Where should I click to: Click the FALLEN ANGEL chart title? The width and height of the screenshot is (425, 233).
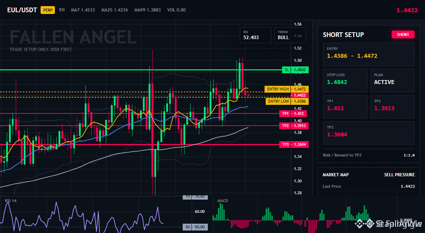click(x=73, y=37)
